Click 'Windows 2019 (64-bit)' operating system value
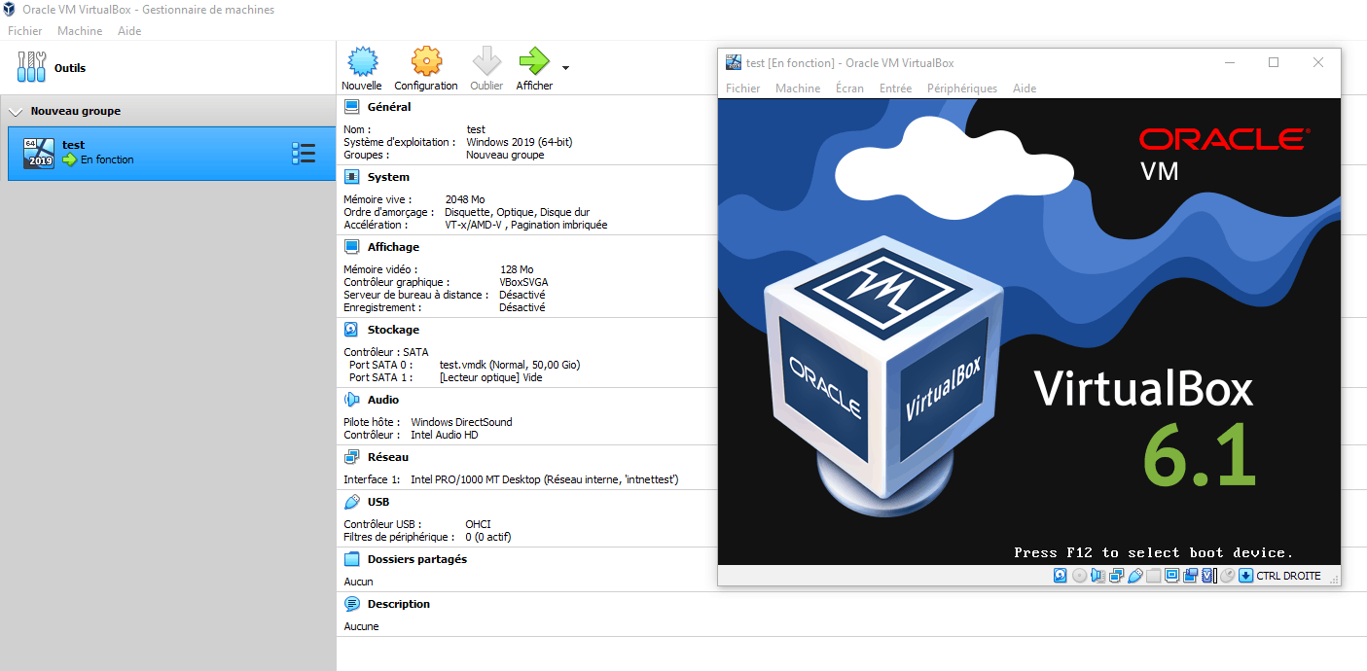This screenshot has width=1367, height=671. (520, 142)
